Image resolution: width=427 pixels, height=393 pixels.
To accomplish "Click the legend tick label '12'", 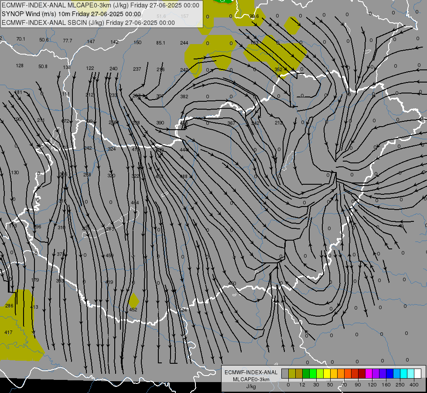I will (302, 385).
